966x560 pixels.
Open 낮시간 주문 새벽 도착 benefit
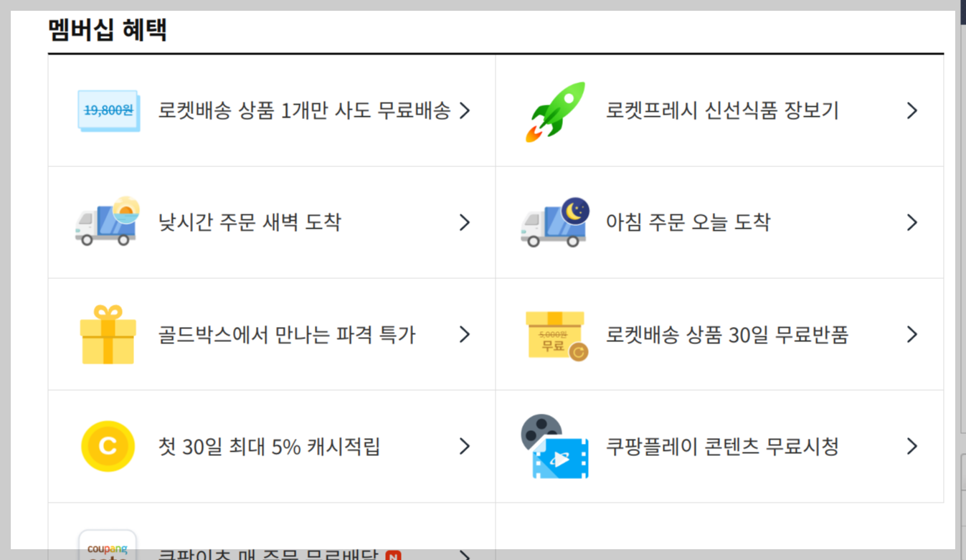272,222
